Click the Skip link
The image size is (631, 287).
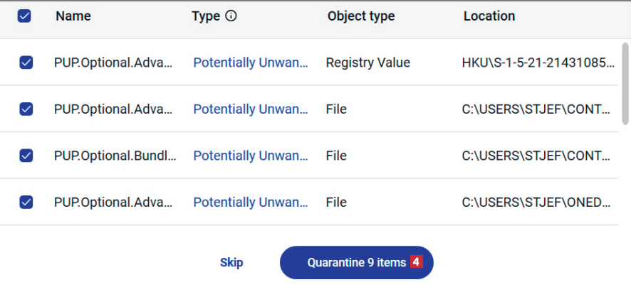pos(231,263)
